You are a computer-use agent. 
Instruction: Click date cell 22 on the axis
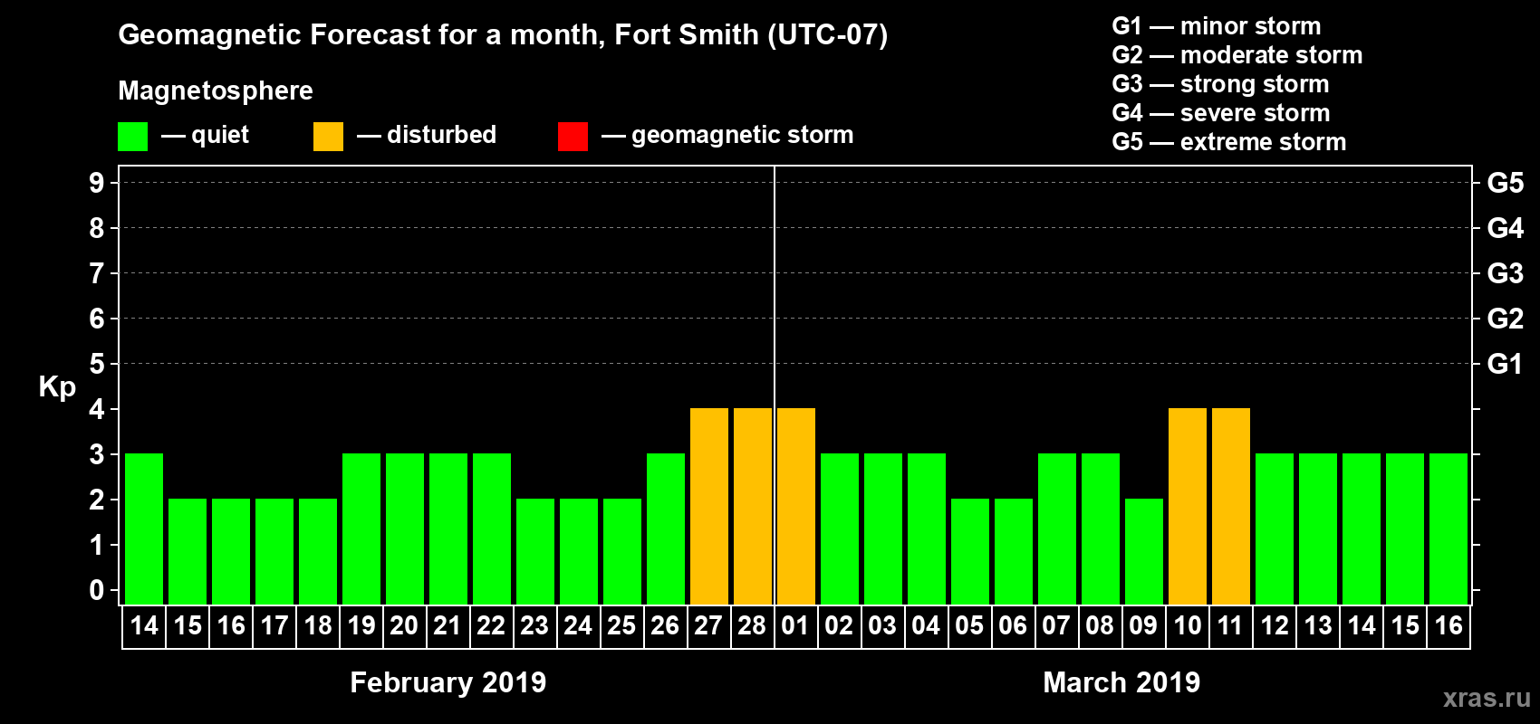[x=492, y=626]
